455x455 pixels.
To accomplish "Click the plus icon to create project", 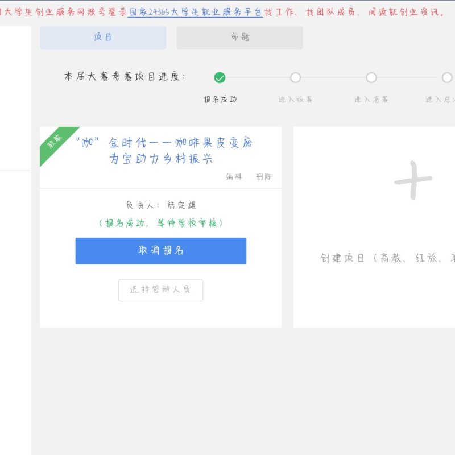I will tap(413, 180).
